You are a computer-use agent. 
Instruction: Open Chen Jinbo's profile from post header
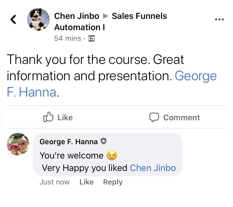[x=77, y=16]
